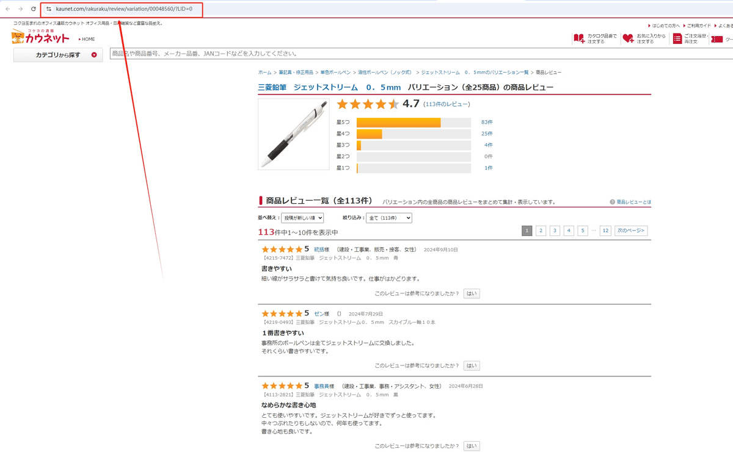The width and height of the screenshot is (733, 452).
Task: Click the five-star rating of ゼン's review
Action: click(x=282, y=314)
